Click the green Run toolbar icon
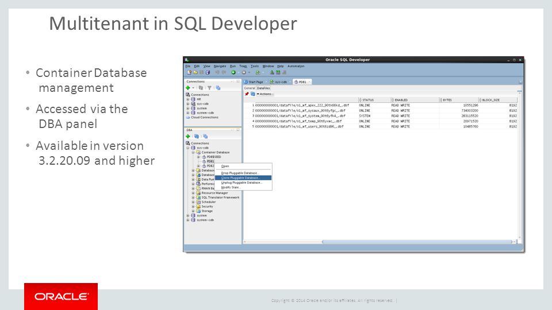Viewport: 552px width, 310px height. [x=233, y=72]
